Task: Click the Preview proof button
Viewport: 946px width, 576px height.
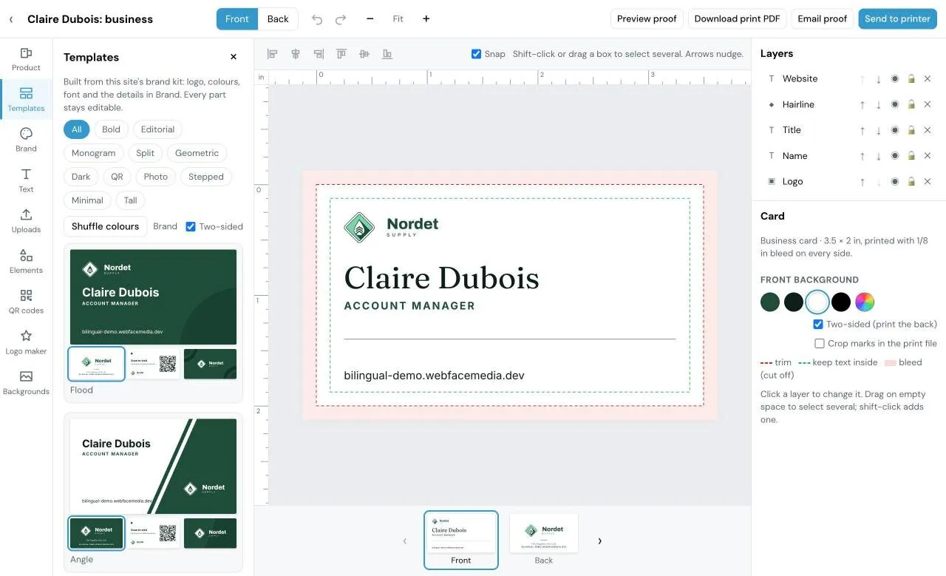Action: point(647,19)
